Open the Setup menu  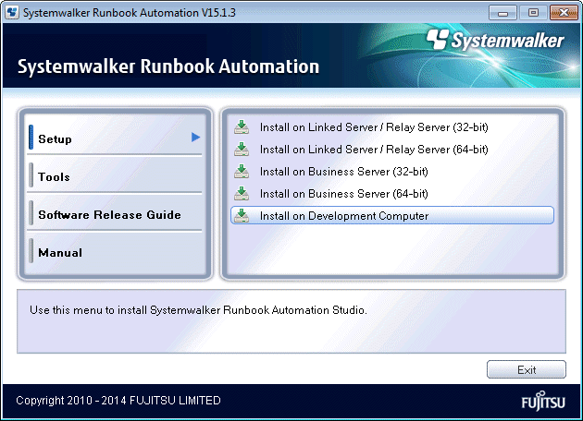click(x=115, y=138)
